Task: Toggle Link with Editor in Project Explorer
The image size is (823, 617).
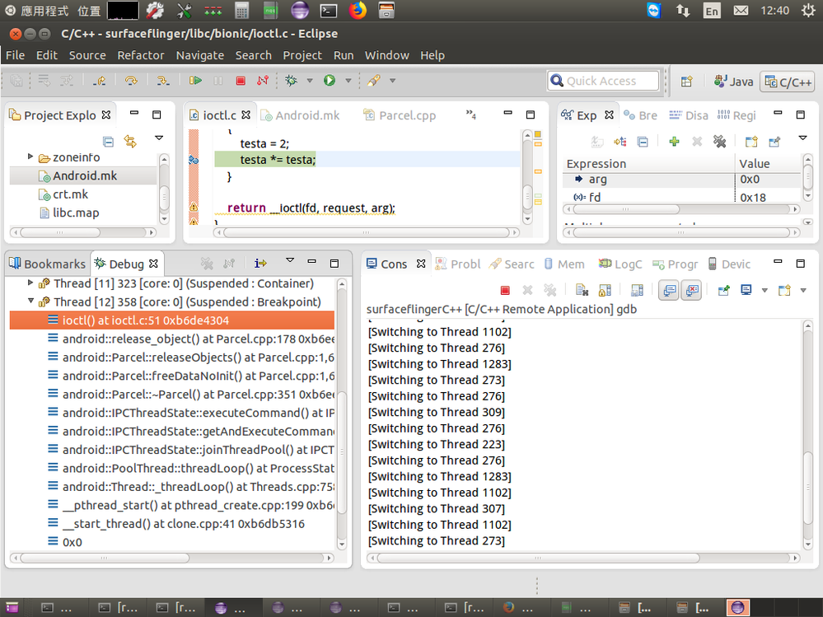Action: point(130,142)
